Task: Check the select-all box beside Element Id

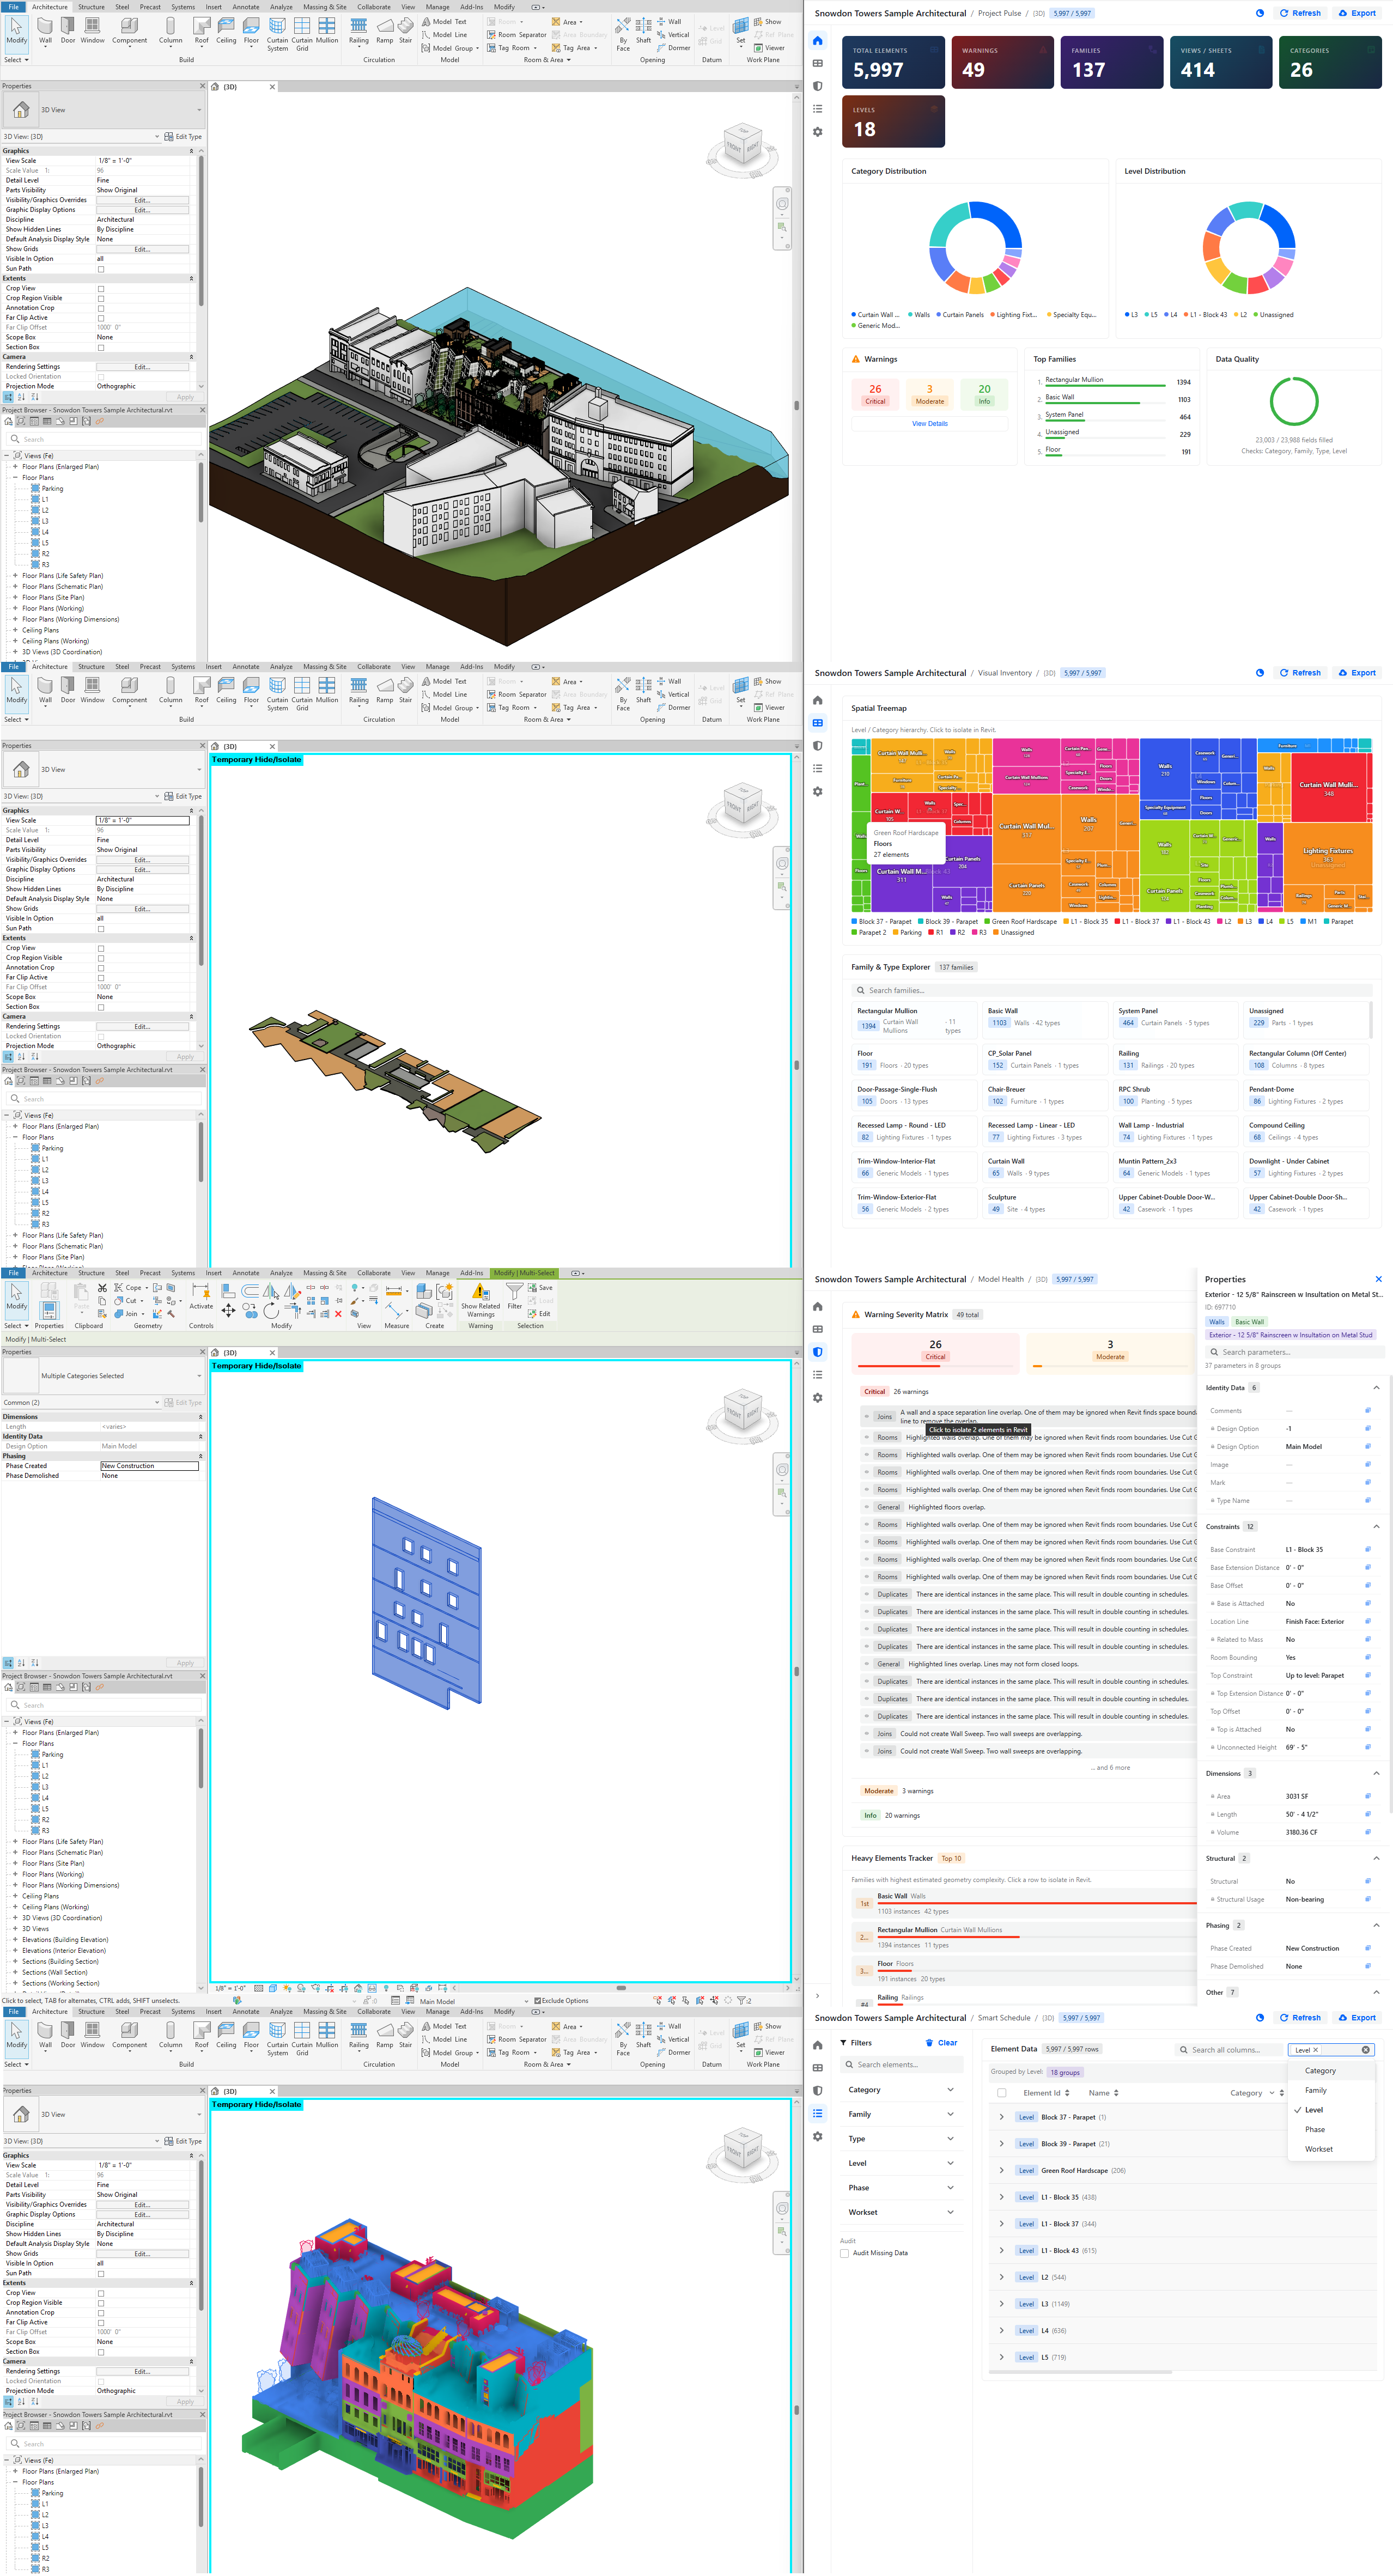Action: [x=1001, y=2093]
